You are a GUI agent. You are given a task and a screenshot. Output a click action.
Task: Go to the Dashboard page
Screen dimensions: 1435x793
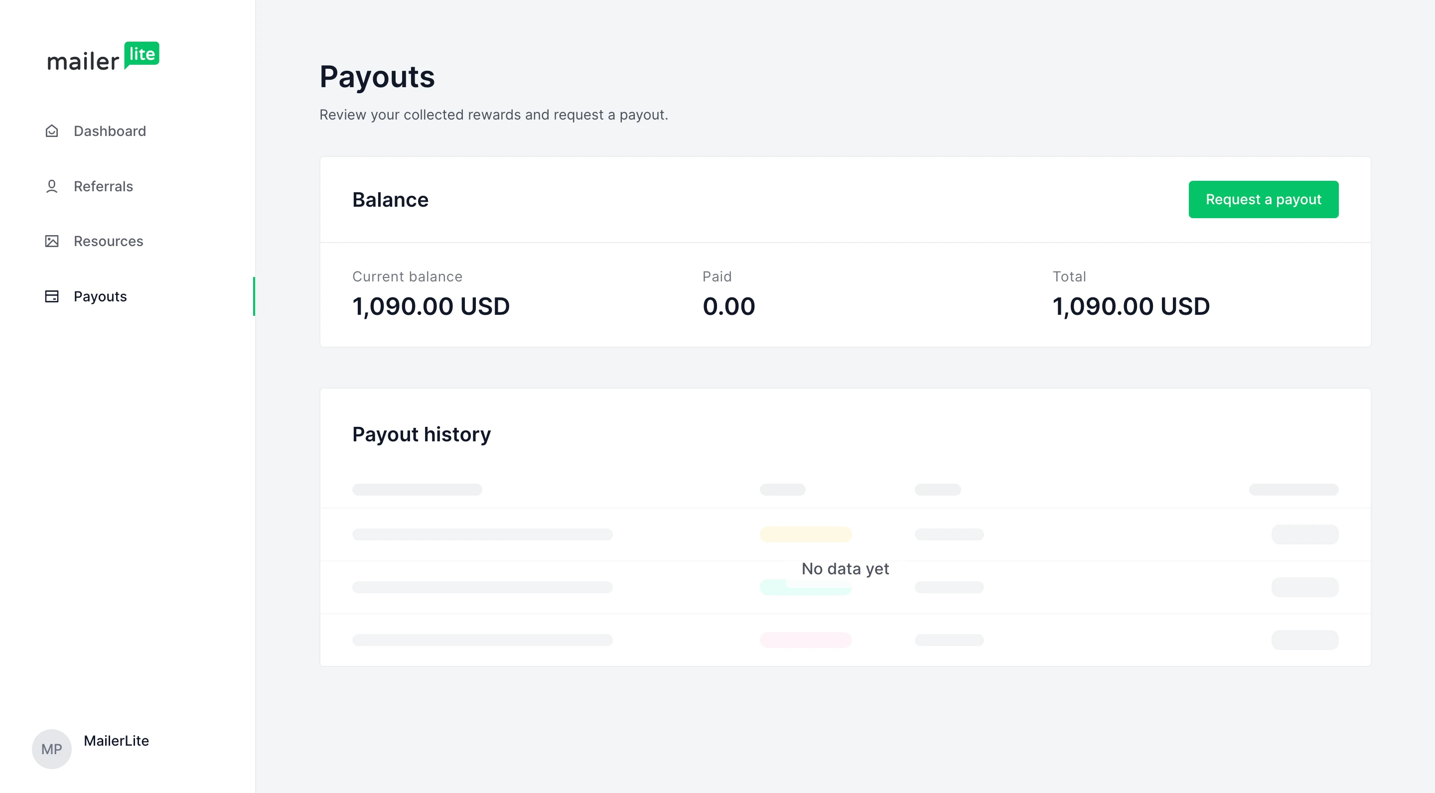[110, 131]
